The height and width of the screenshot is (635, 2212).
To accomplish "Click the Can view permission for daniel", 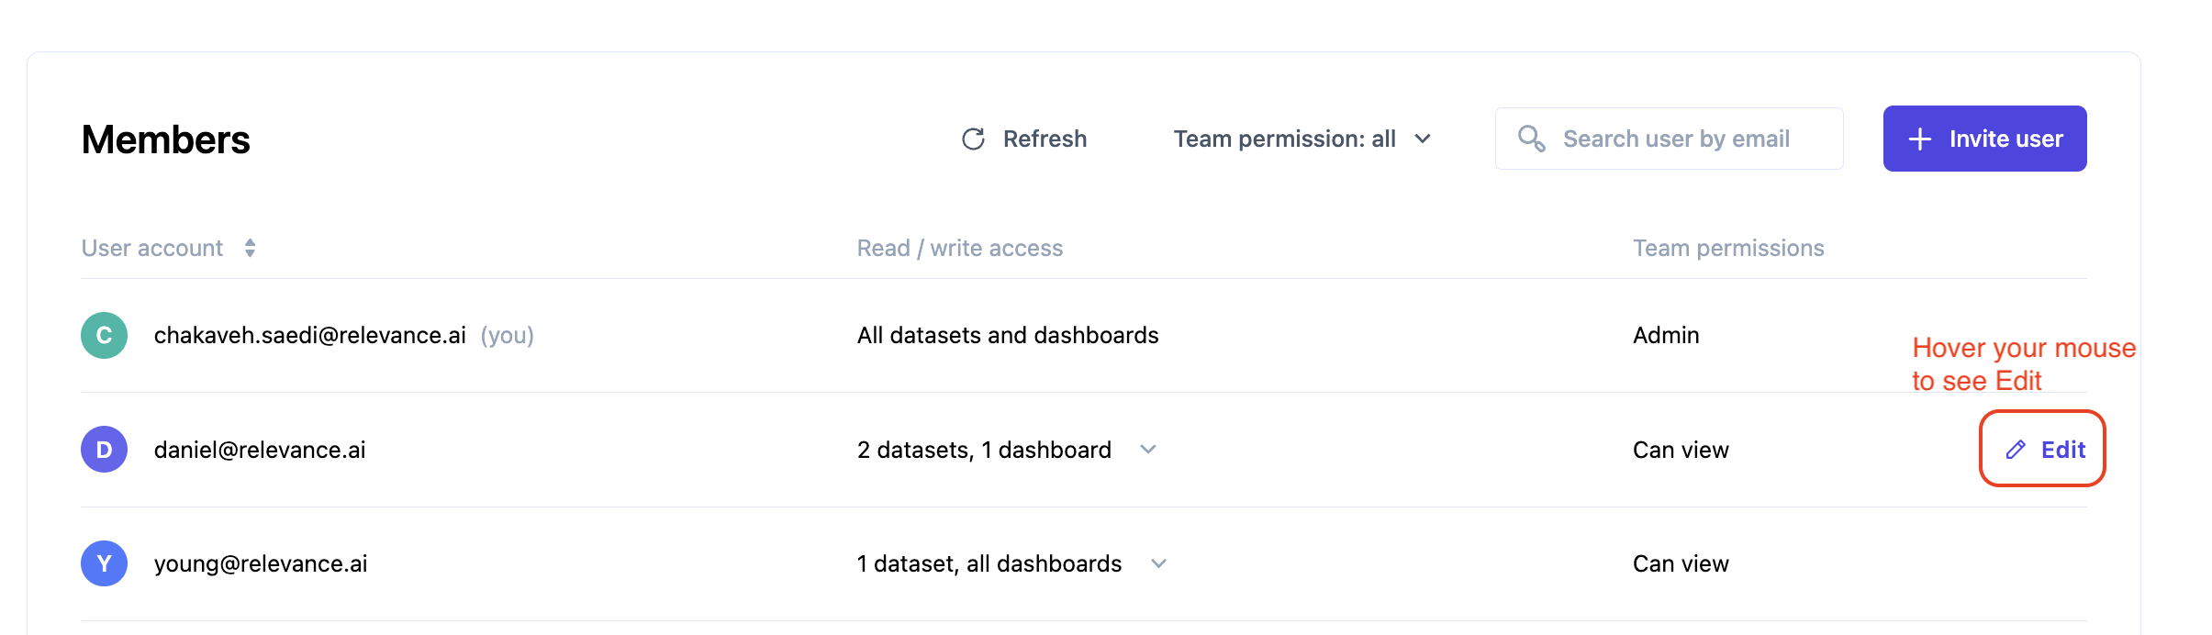I will pyautogui.click(x=1681, y=450).
